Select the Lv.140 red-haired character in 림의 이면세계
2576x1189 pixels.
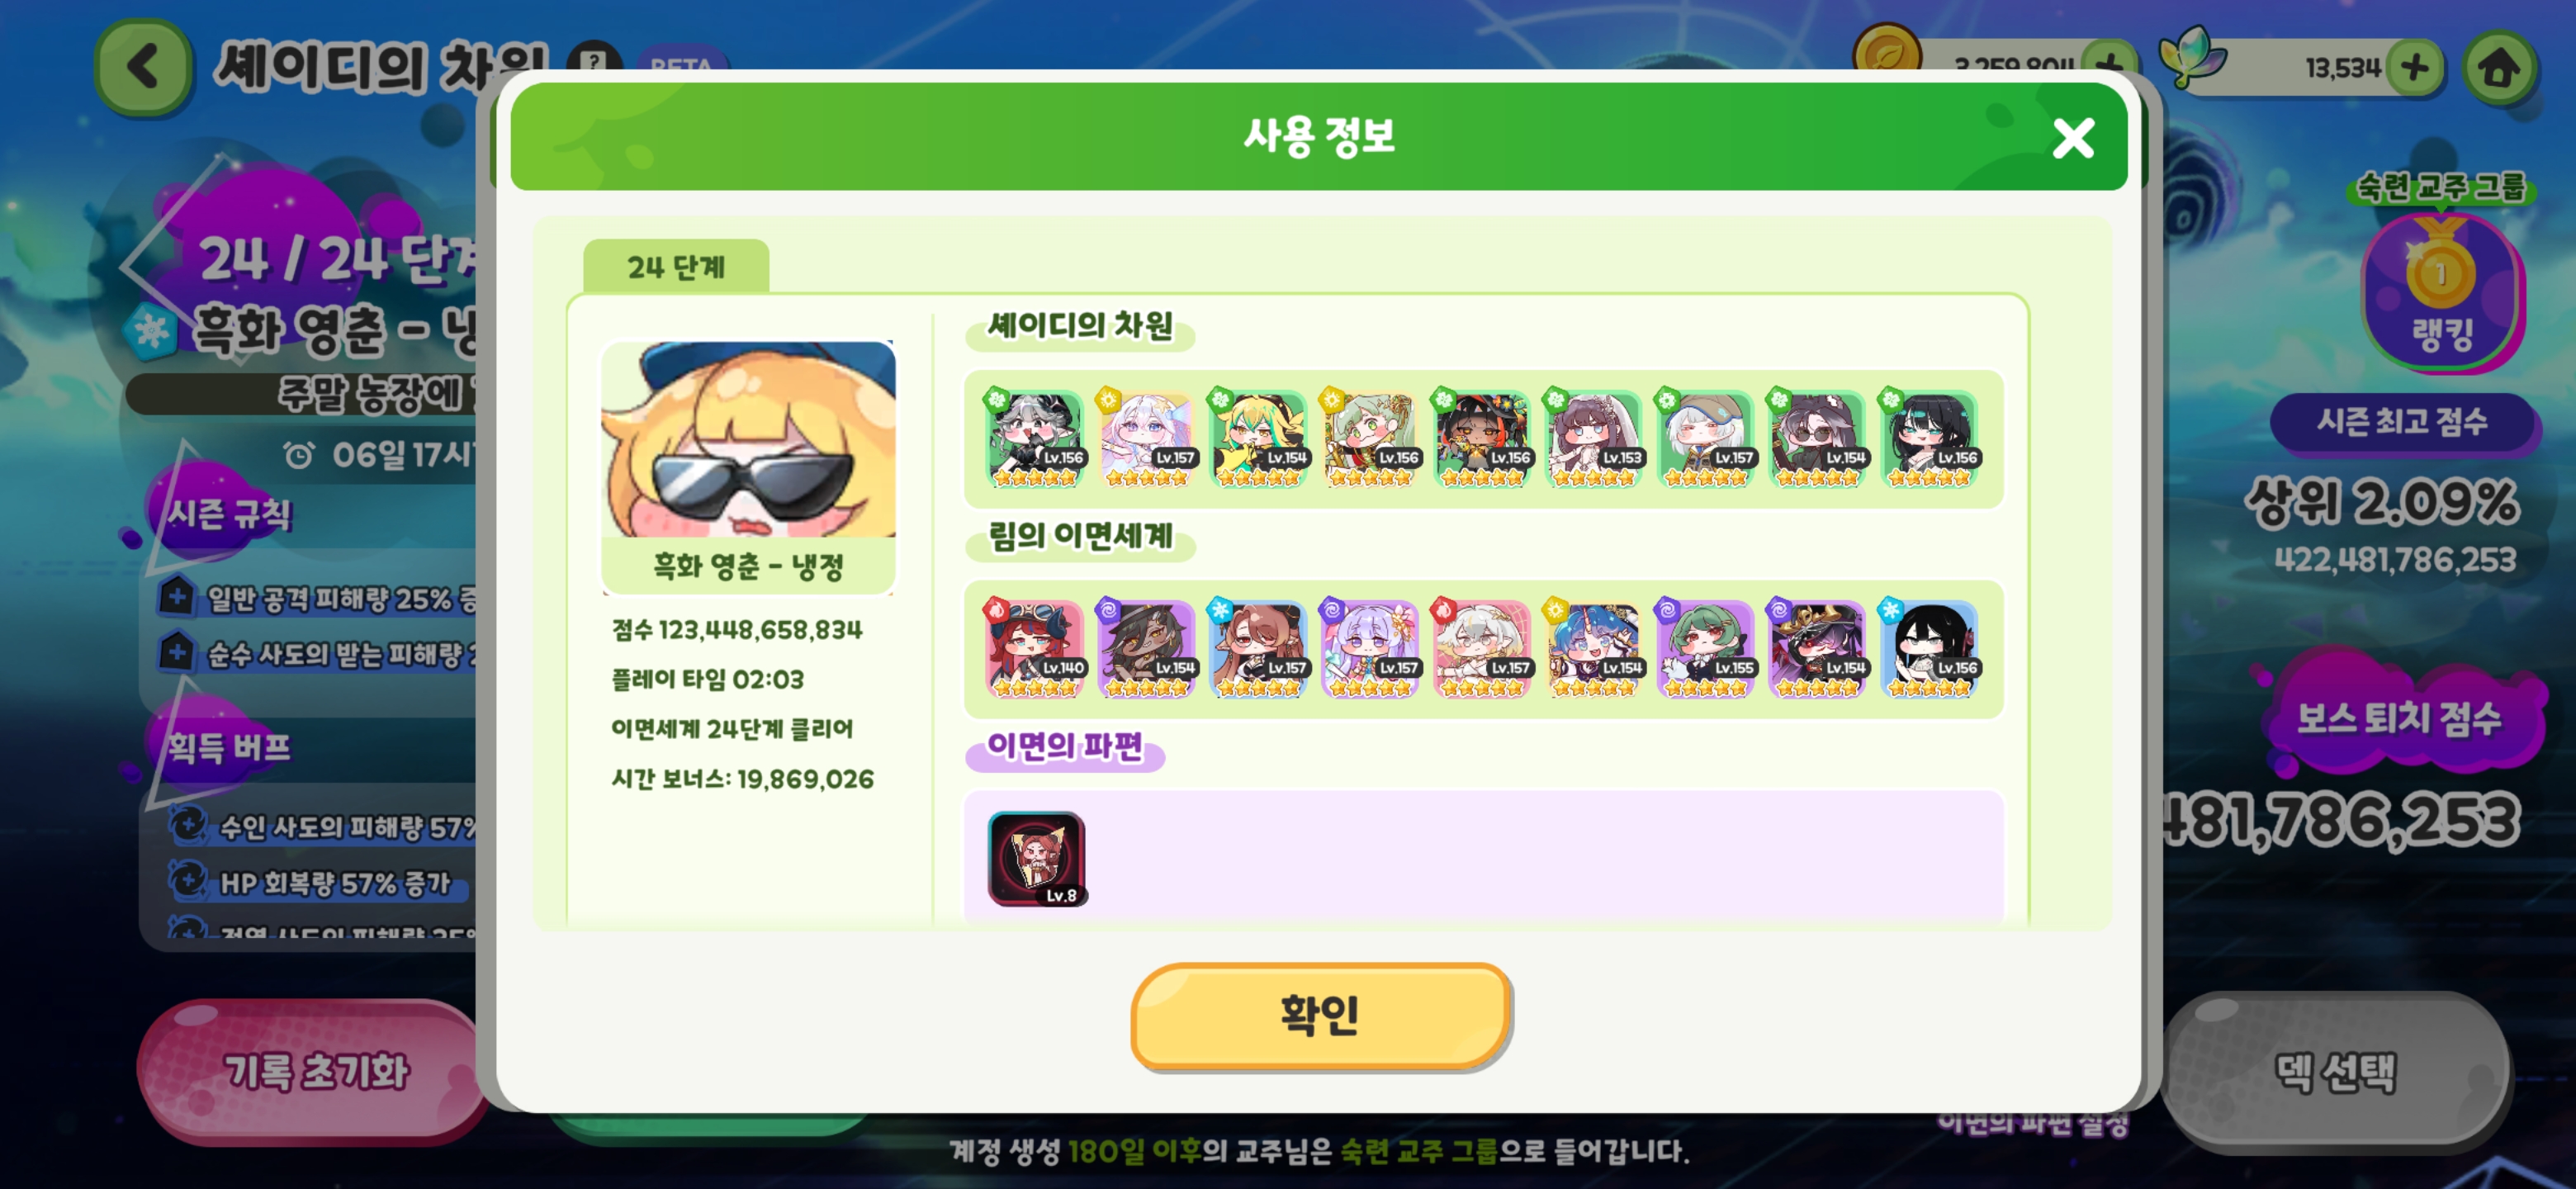(x=1035, y=649)
